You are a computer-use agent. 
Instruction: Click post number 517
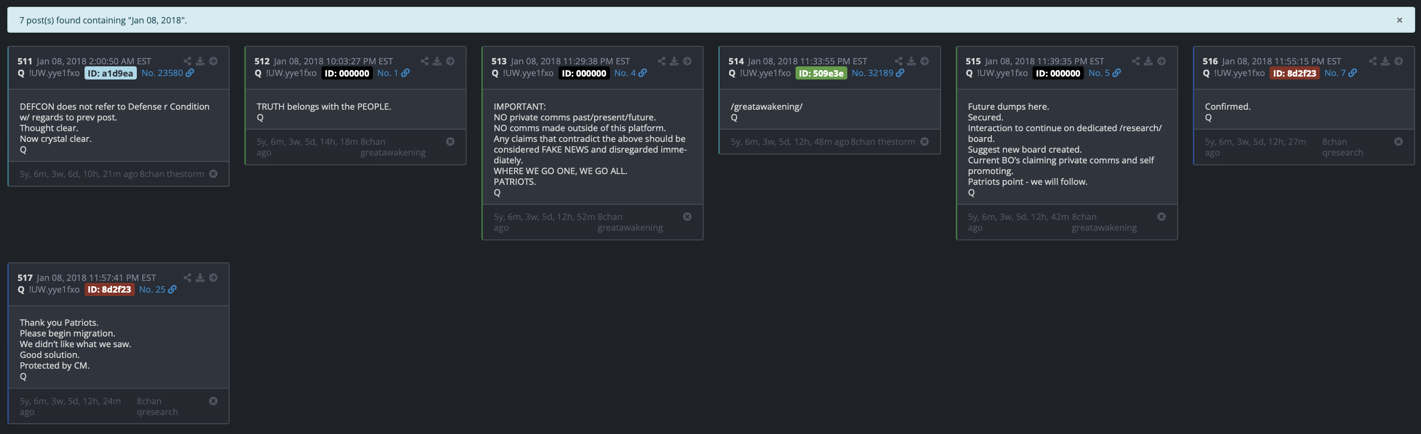25,277
